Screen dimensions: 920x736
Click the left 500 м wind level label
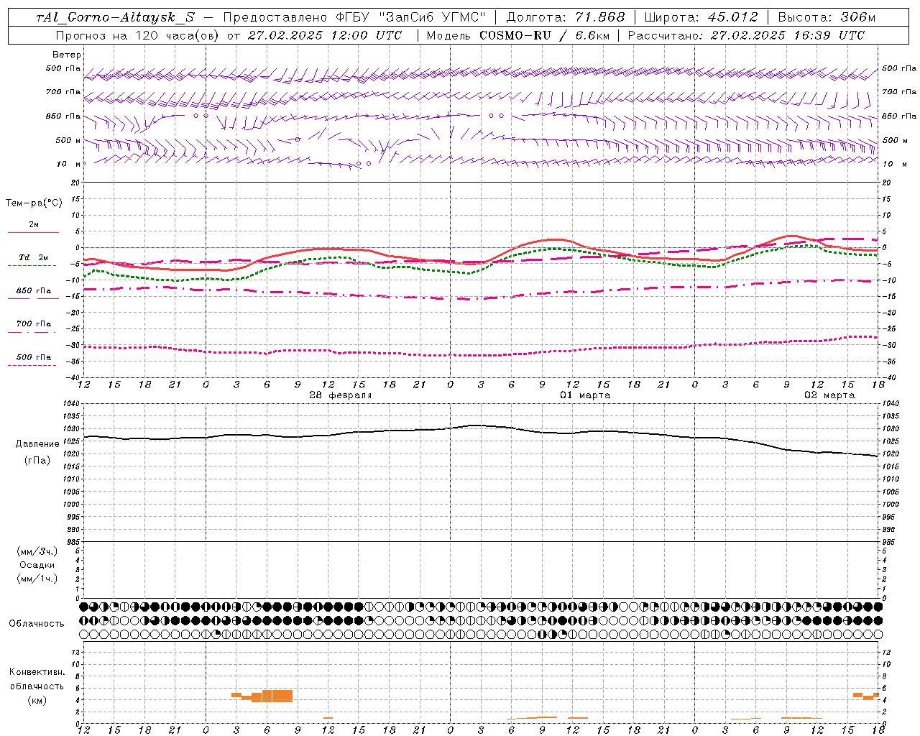pos(68,140)
